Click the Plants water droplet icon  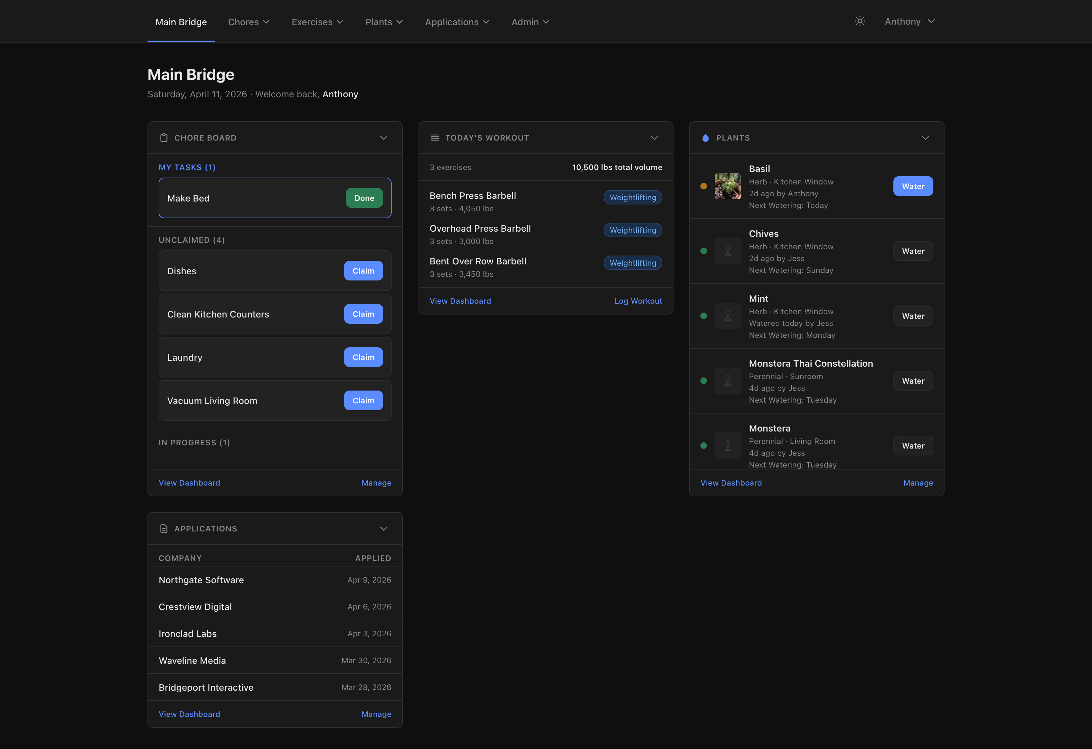pyautogui.click(x=705, y=138)
